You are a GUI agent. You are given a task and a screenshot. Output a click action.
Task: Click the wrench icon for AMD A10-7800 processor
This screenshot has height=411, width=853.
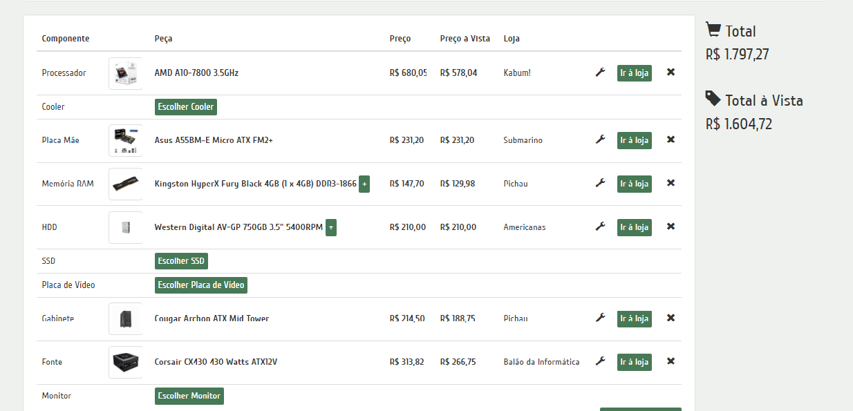[x=600, y=72]
